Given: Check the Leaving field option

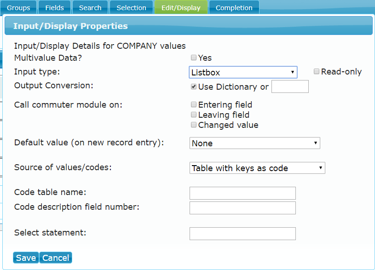Looking at the screenshot, I should 194,115.
